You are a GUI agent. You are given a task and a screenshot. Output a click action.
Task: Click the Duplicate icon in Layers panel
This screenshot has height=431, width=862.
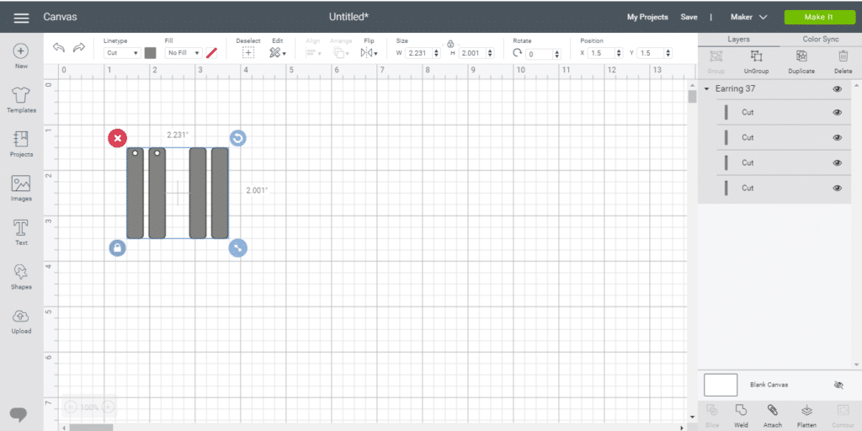(801, 60)
